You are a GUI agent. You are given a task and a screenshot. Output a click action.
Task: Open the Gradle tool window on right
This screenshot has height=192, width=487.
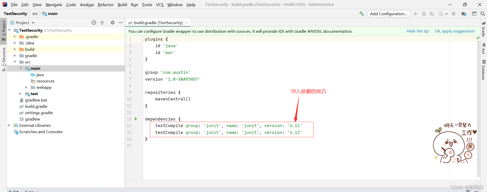(484, 29)
